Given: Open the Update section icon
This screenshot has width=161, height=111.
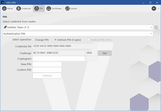Looking at the screenshot, I should point(68,9).
